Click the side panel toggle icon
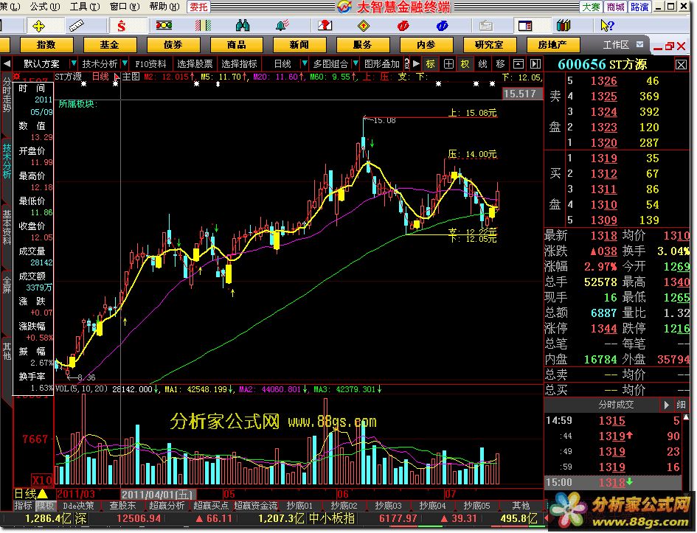Image resolution: width=697 pixels, height=533 pixels. coord(535,64)
